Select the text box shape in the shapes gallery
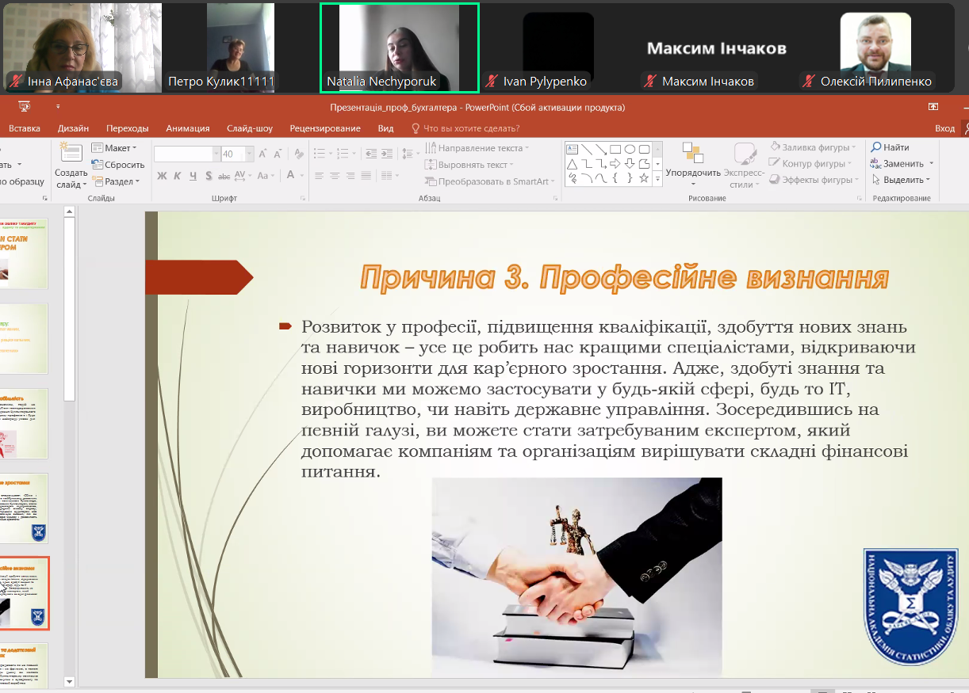969x693 pixels. point(572,149)
